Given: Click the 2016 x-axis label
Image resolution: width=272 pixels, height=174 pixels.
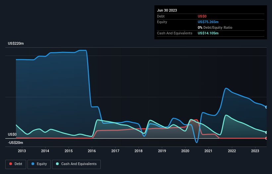Looking at the screenshot, I should tap(92, 151).
